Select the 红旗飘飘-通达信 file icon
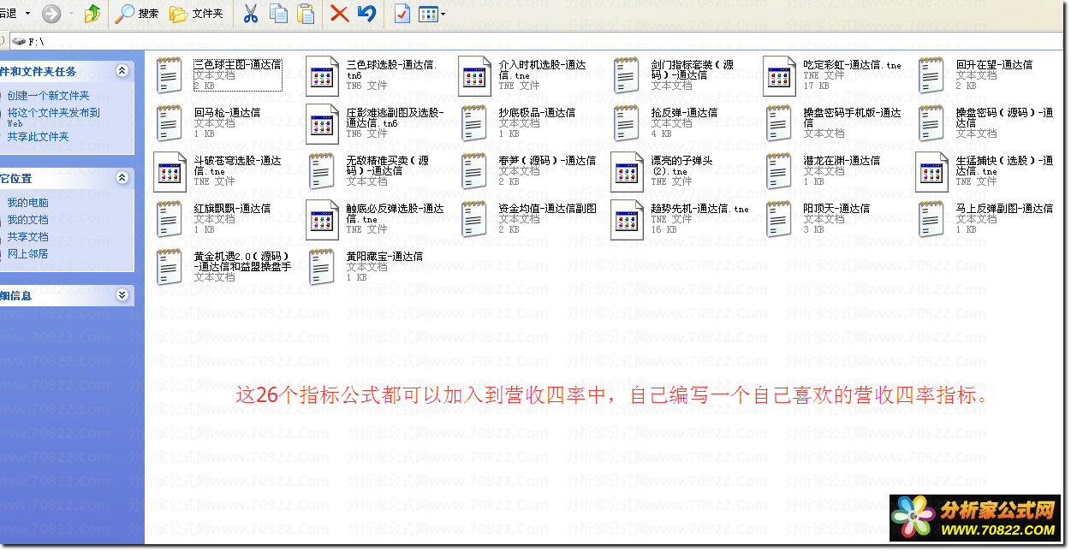Screen dimensions: 1071x551 tap(170, 219)
